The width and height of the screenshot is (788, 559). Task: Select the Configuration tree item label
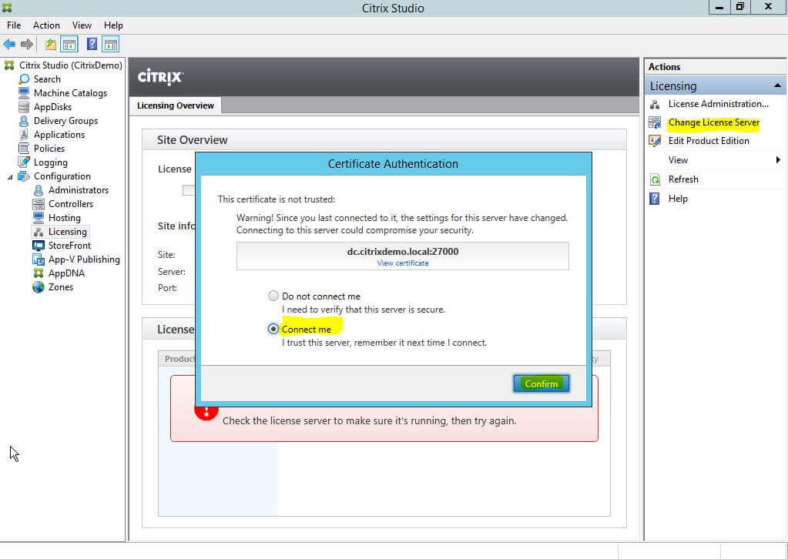pyautogui.click(x=62, y=176)
